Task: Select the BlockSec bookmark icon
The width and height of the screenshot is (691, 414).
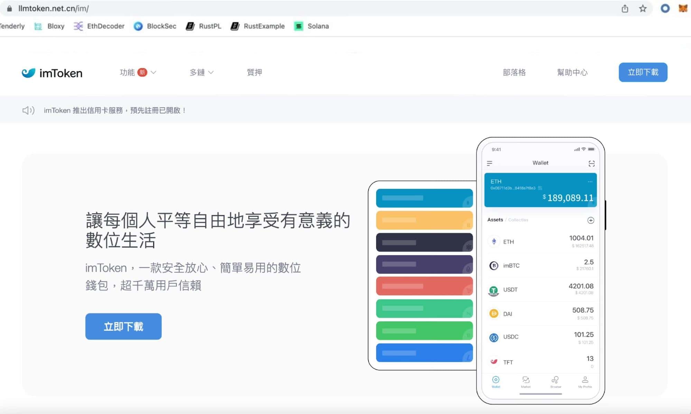Action: (x=139, y=26)
